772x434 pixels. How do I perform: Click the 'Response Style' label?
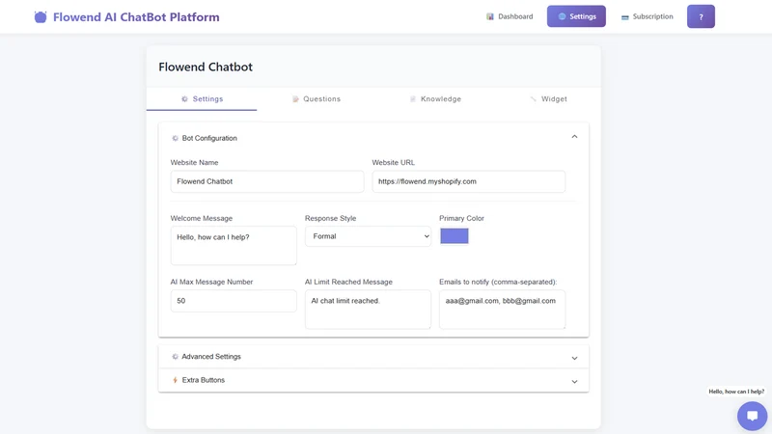point(330,219)
